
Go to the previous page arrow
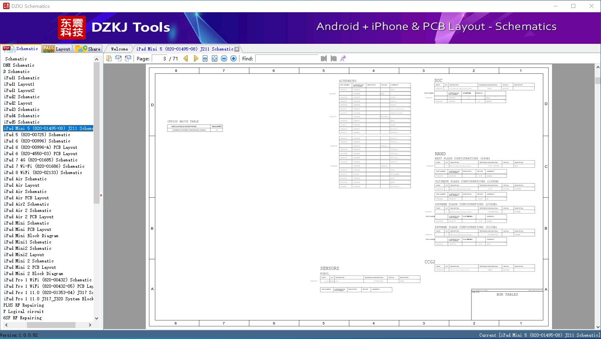186,58
